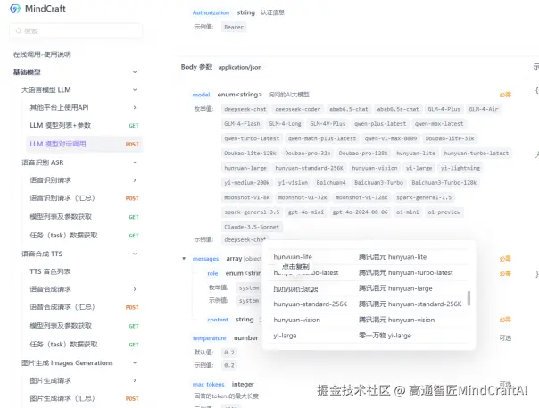This screenshot has width=539, height=408.
Task: Open 语音合成请求（汇总）POST entry
Action: [x=84, y=307]
